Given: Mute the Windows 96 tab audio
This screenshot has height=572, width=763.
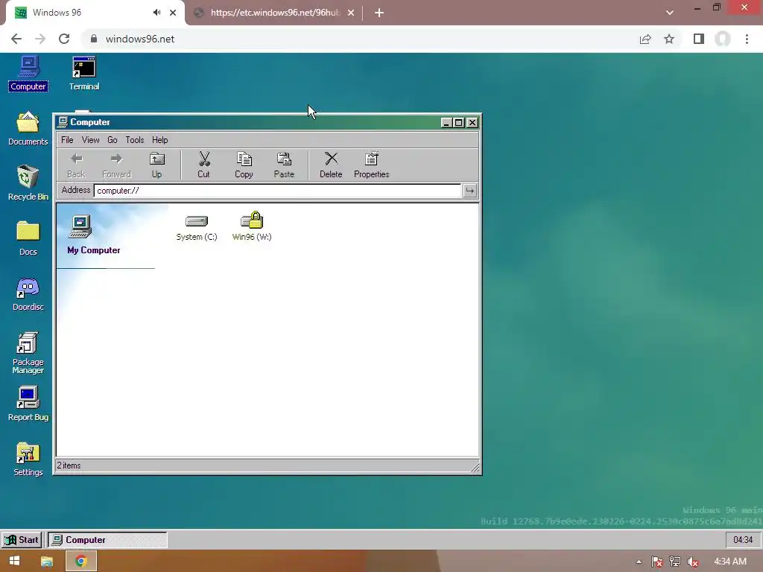Looking at the screenshot, I should 156,13.
